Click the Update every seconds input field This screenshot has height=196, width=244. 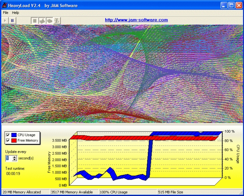click(x=8, y=158)
